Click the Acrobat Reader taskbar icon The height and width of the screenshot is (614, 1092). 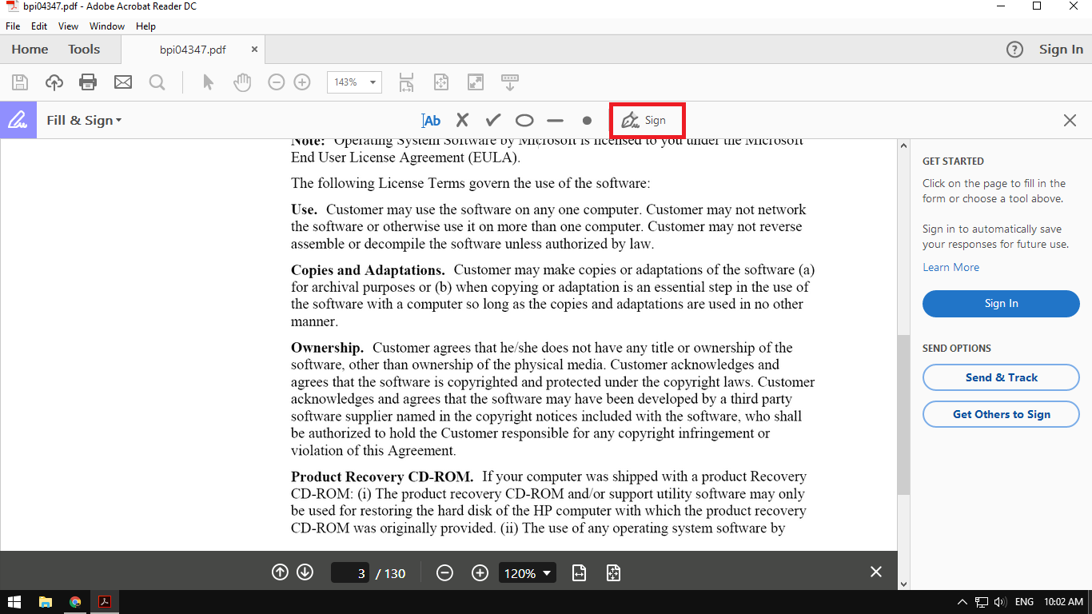coord(104,602)
